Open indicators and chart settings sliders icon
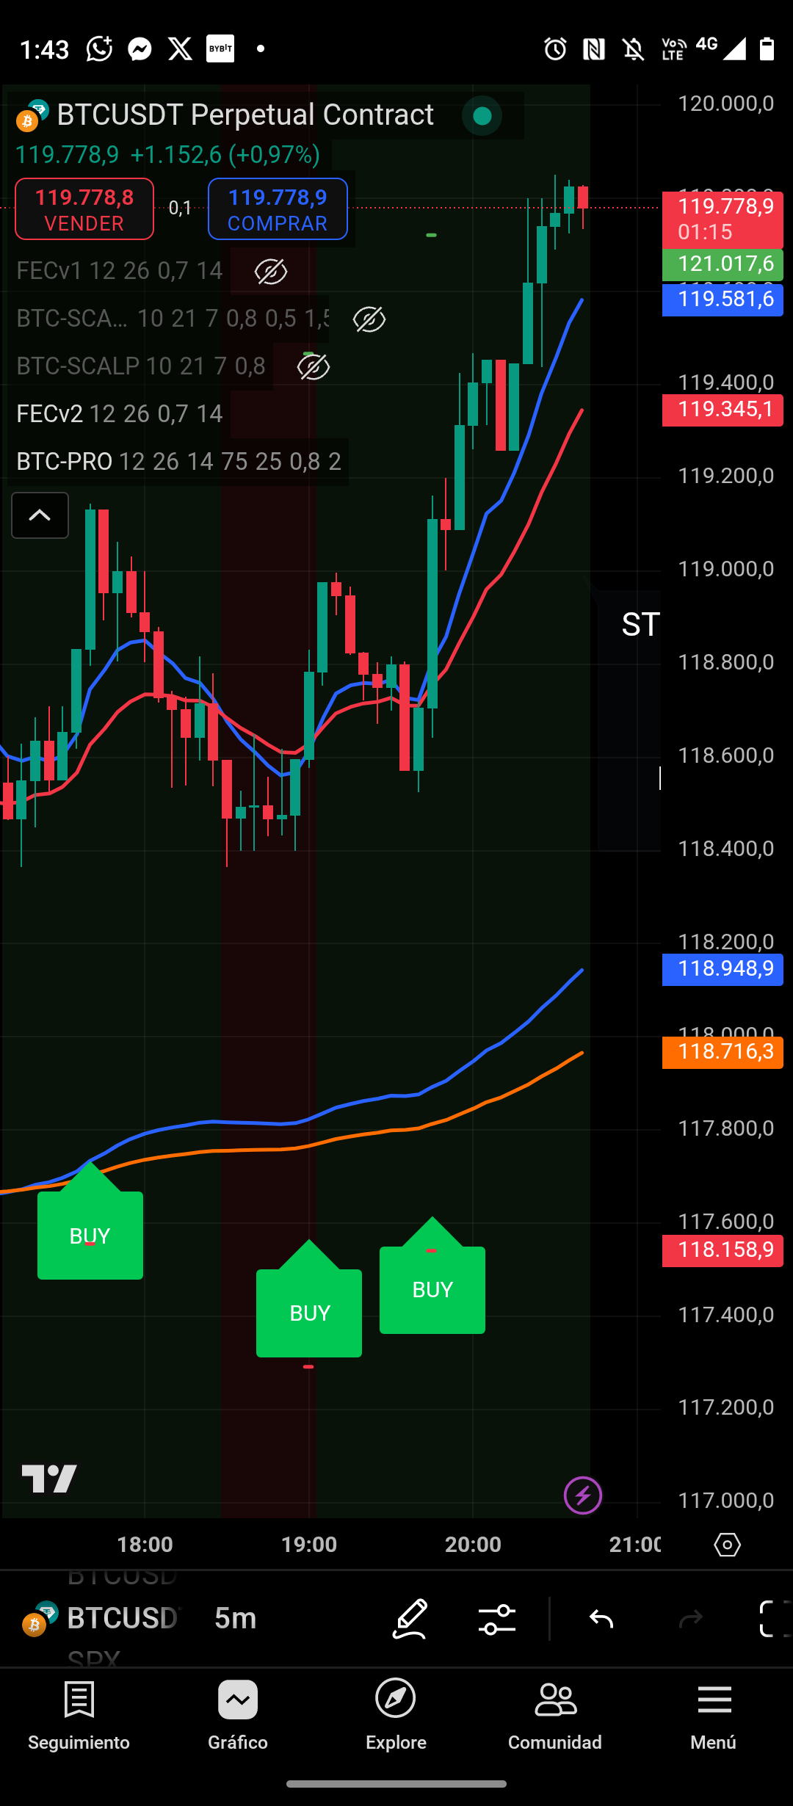The image size is (793, 1806). (x=496, y=1619)
